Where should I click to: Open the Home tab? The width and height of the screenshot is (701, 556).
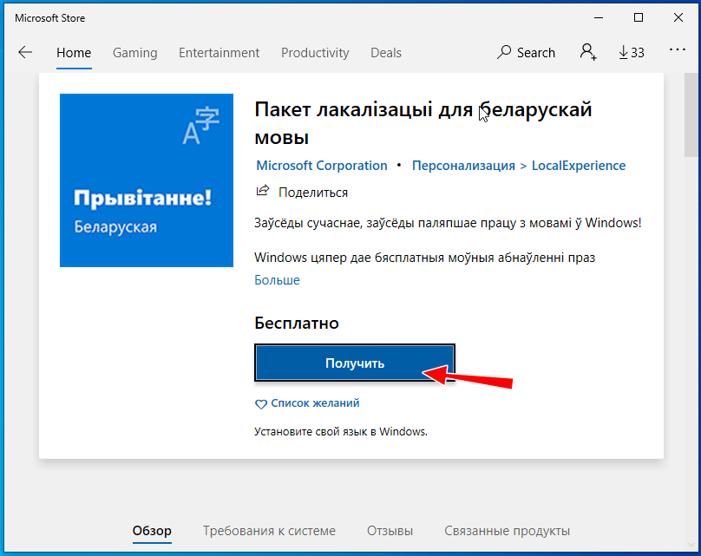(74, 53)
